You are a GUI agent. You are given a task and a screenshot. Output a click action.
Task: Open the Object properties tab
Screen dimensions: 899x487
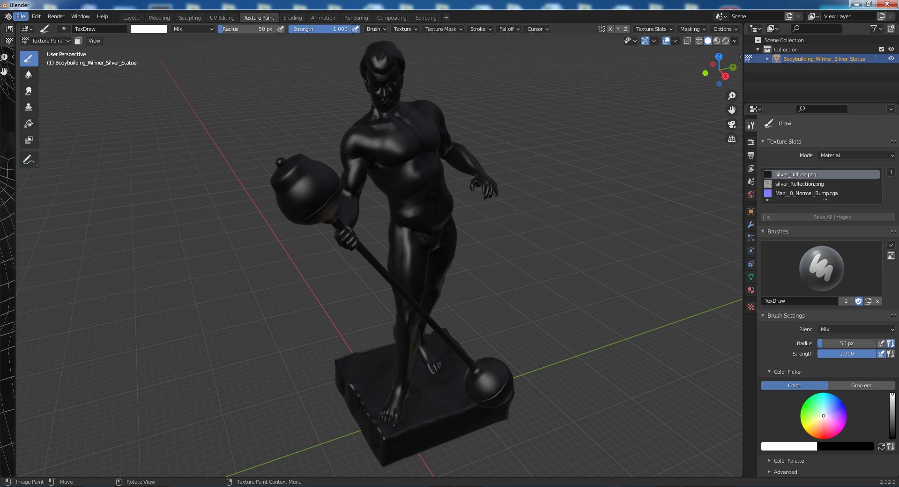point(751,211)
